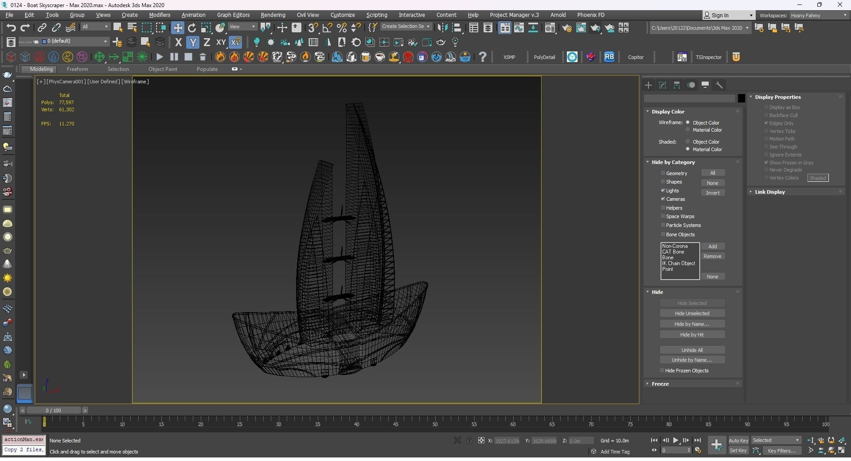This screenshot has width=851, height=461.
Task: Open the Key Filters button
Action: pos(782,450)
